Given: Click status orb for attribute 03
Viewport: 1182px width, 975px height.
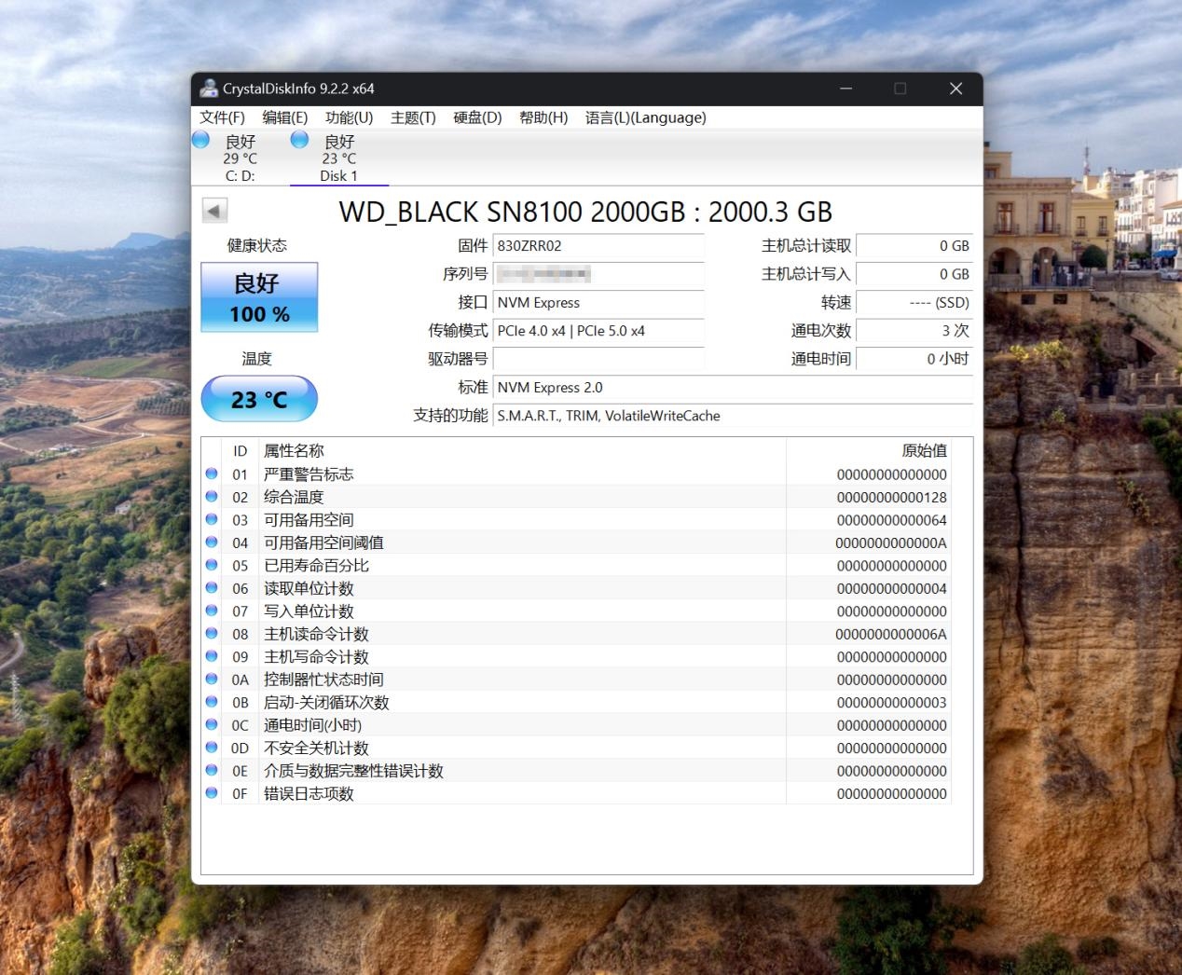Looking at the screenshot, I should [x=212, y=519].
